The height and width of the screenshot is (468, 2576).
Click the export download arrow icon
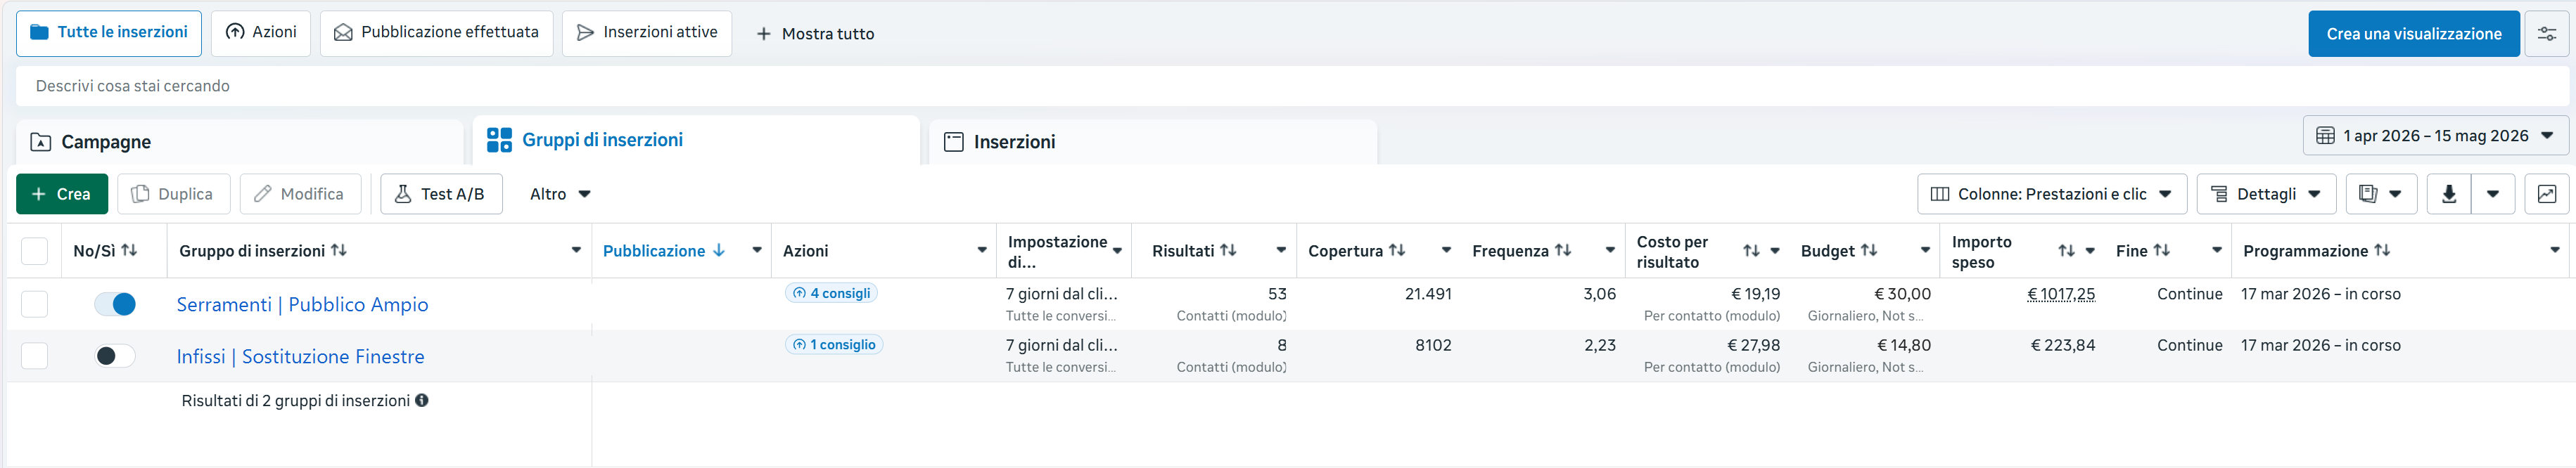(2448, 194)
